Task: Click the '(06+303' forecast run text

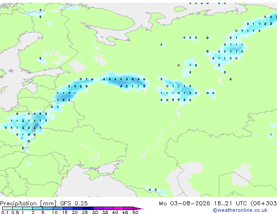Action: pyautogui.click(x=263, y=204)
